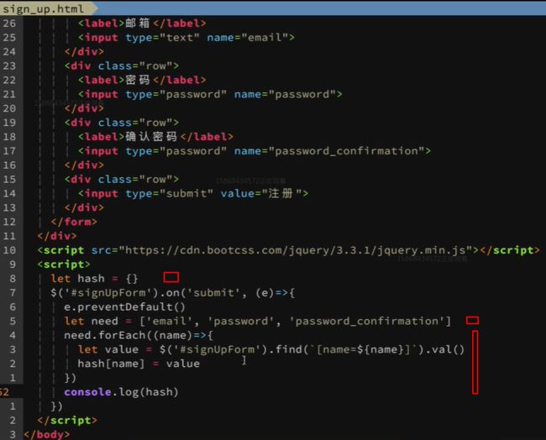This screenshot has width=546, height=440.
Task: Click the 'let need' array line
Action: click(258, 321)
